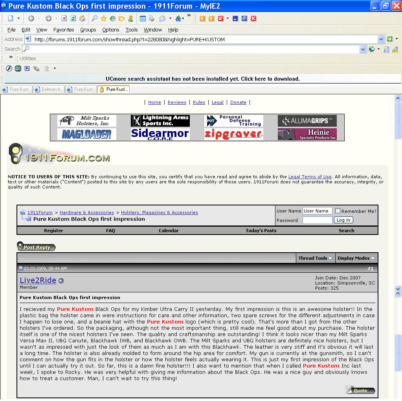
Task: Open Holsters, Magazines & Accessories breadcrumb
Action: click(x=160, y=213)
